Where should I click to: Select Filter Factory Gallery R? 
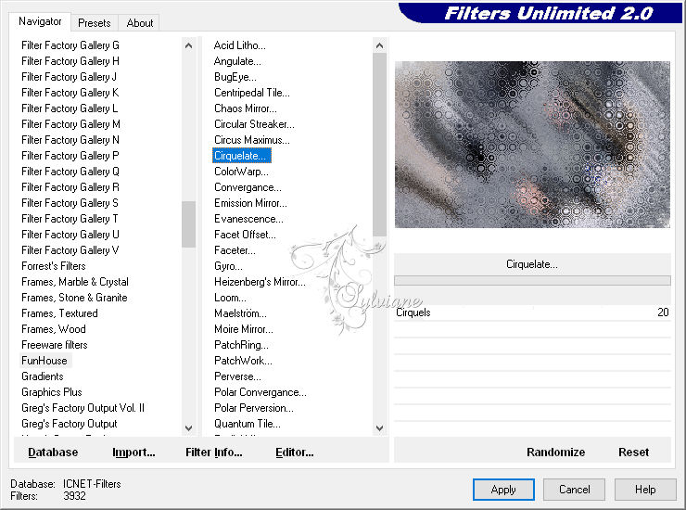[x=70, y=187]
